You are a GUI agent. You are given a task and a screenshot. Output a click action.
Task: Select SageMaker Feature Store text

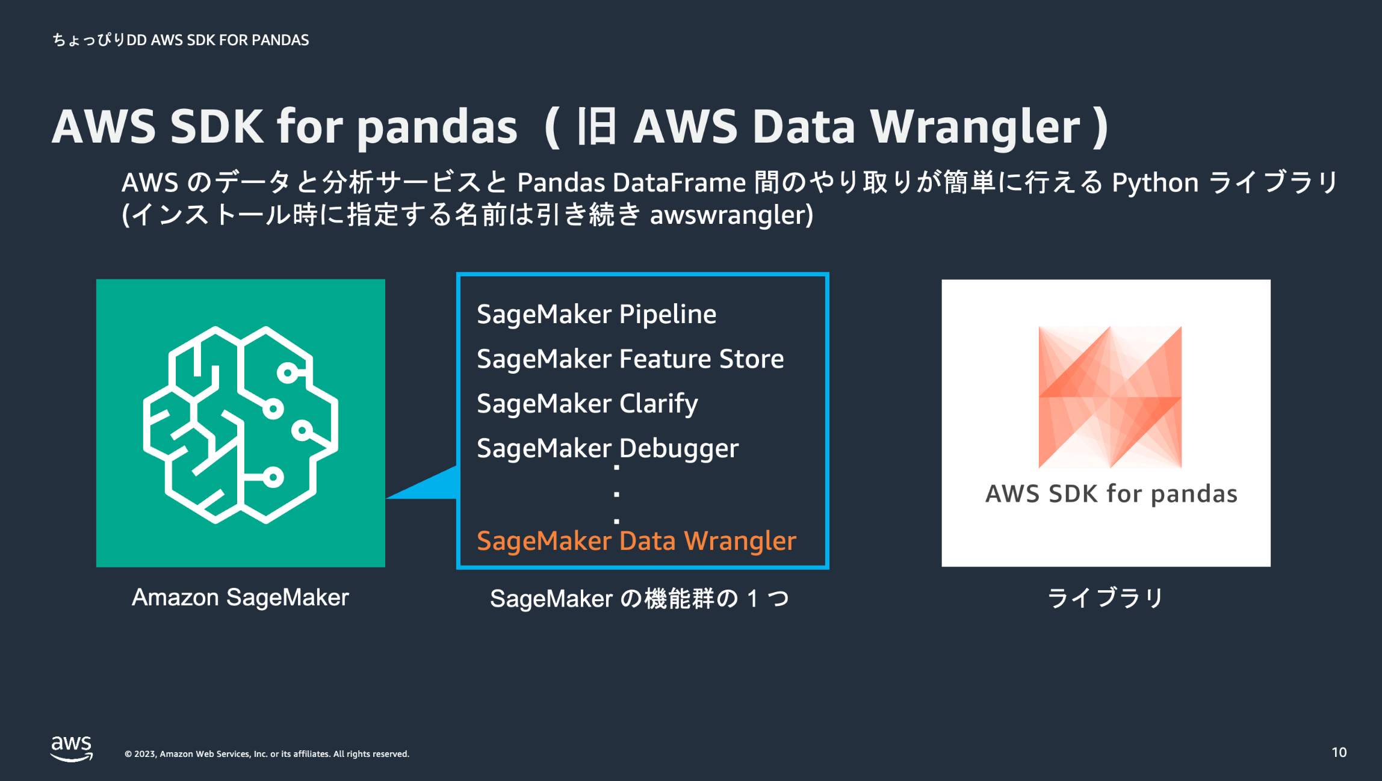click(630, 359)
